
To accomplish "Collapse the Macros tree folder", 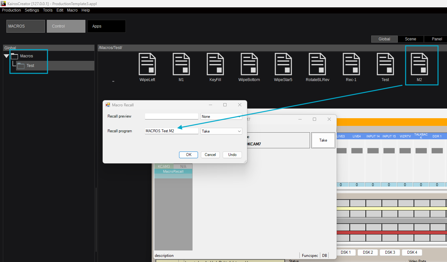I will point(6,56).
